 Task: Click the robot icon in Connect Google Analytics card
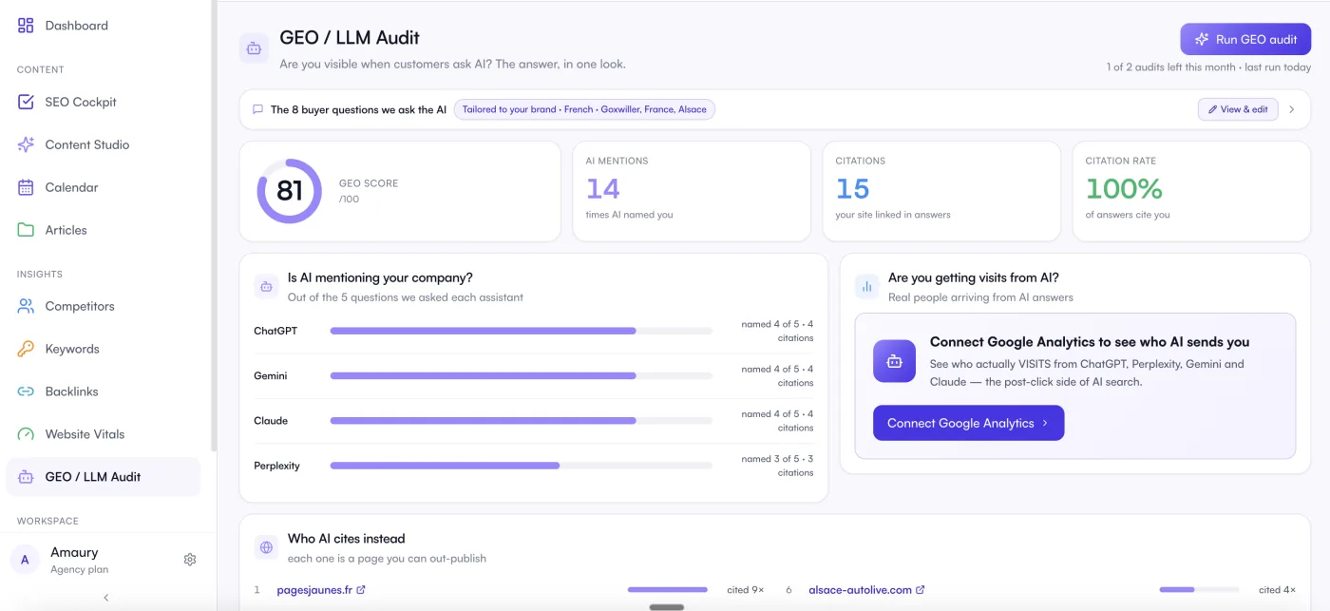894,361
